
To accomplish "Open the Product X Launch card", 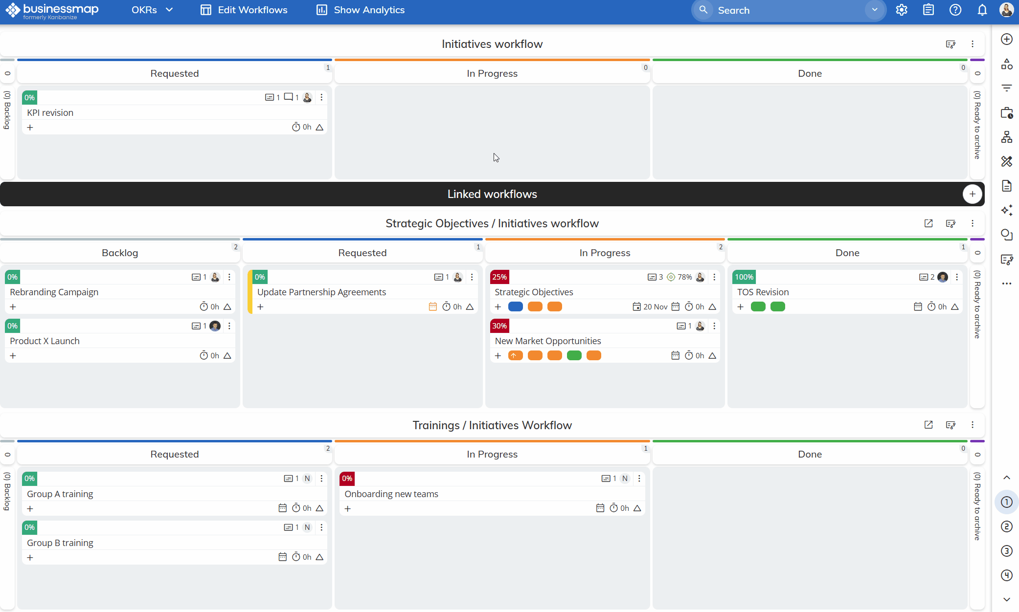I will click(120, 341).
